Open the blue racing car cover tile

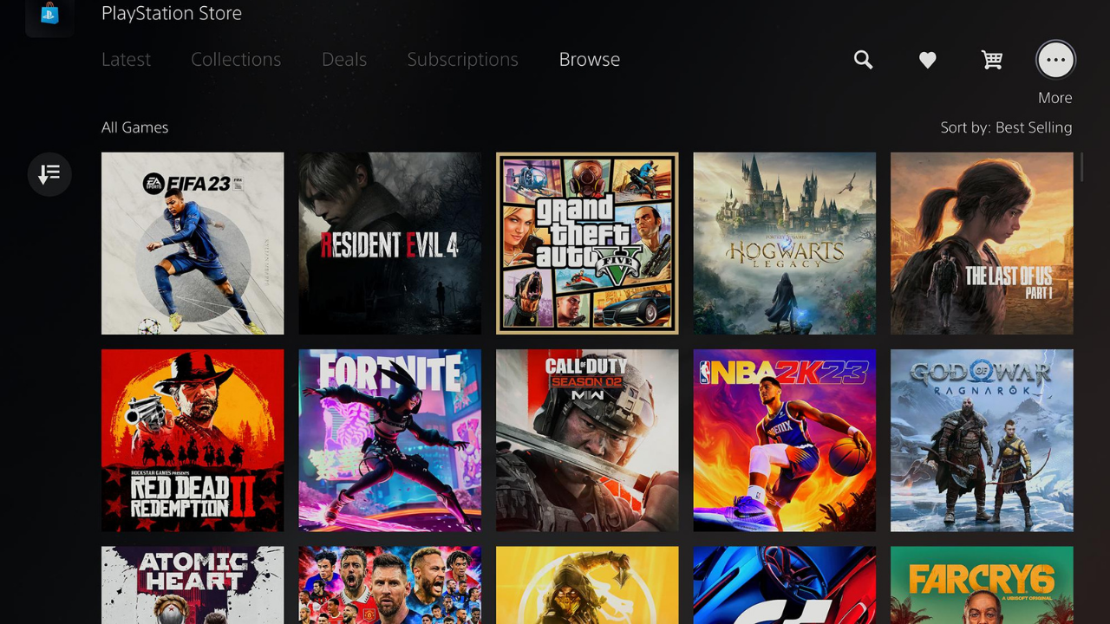tap(785, 585)
